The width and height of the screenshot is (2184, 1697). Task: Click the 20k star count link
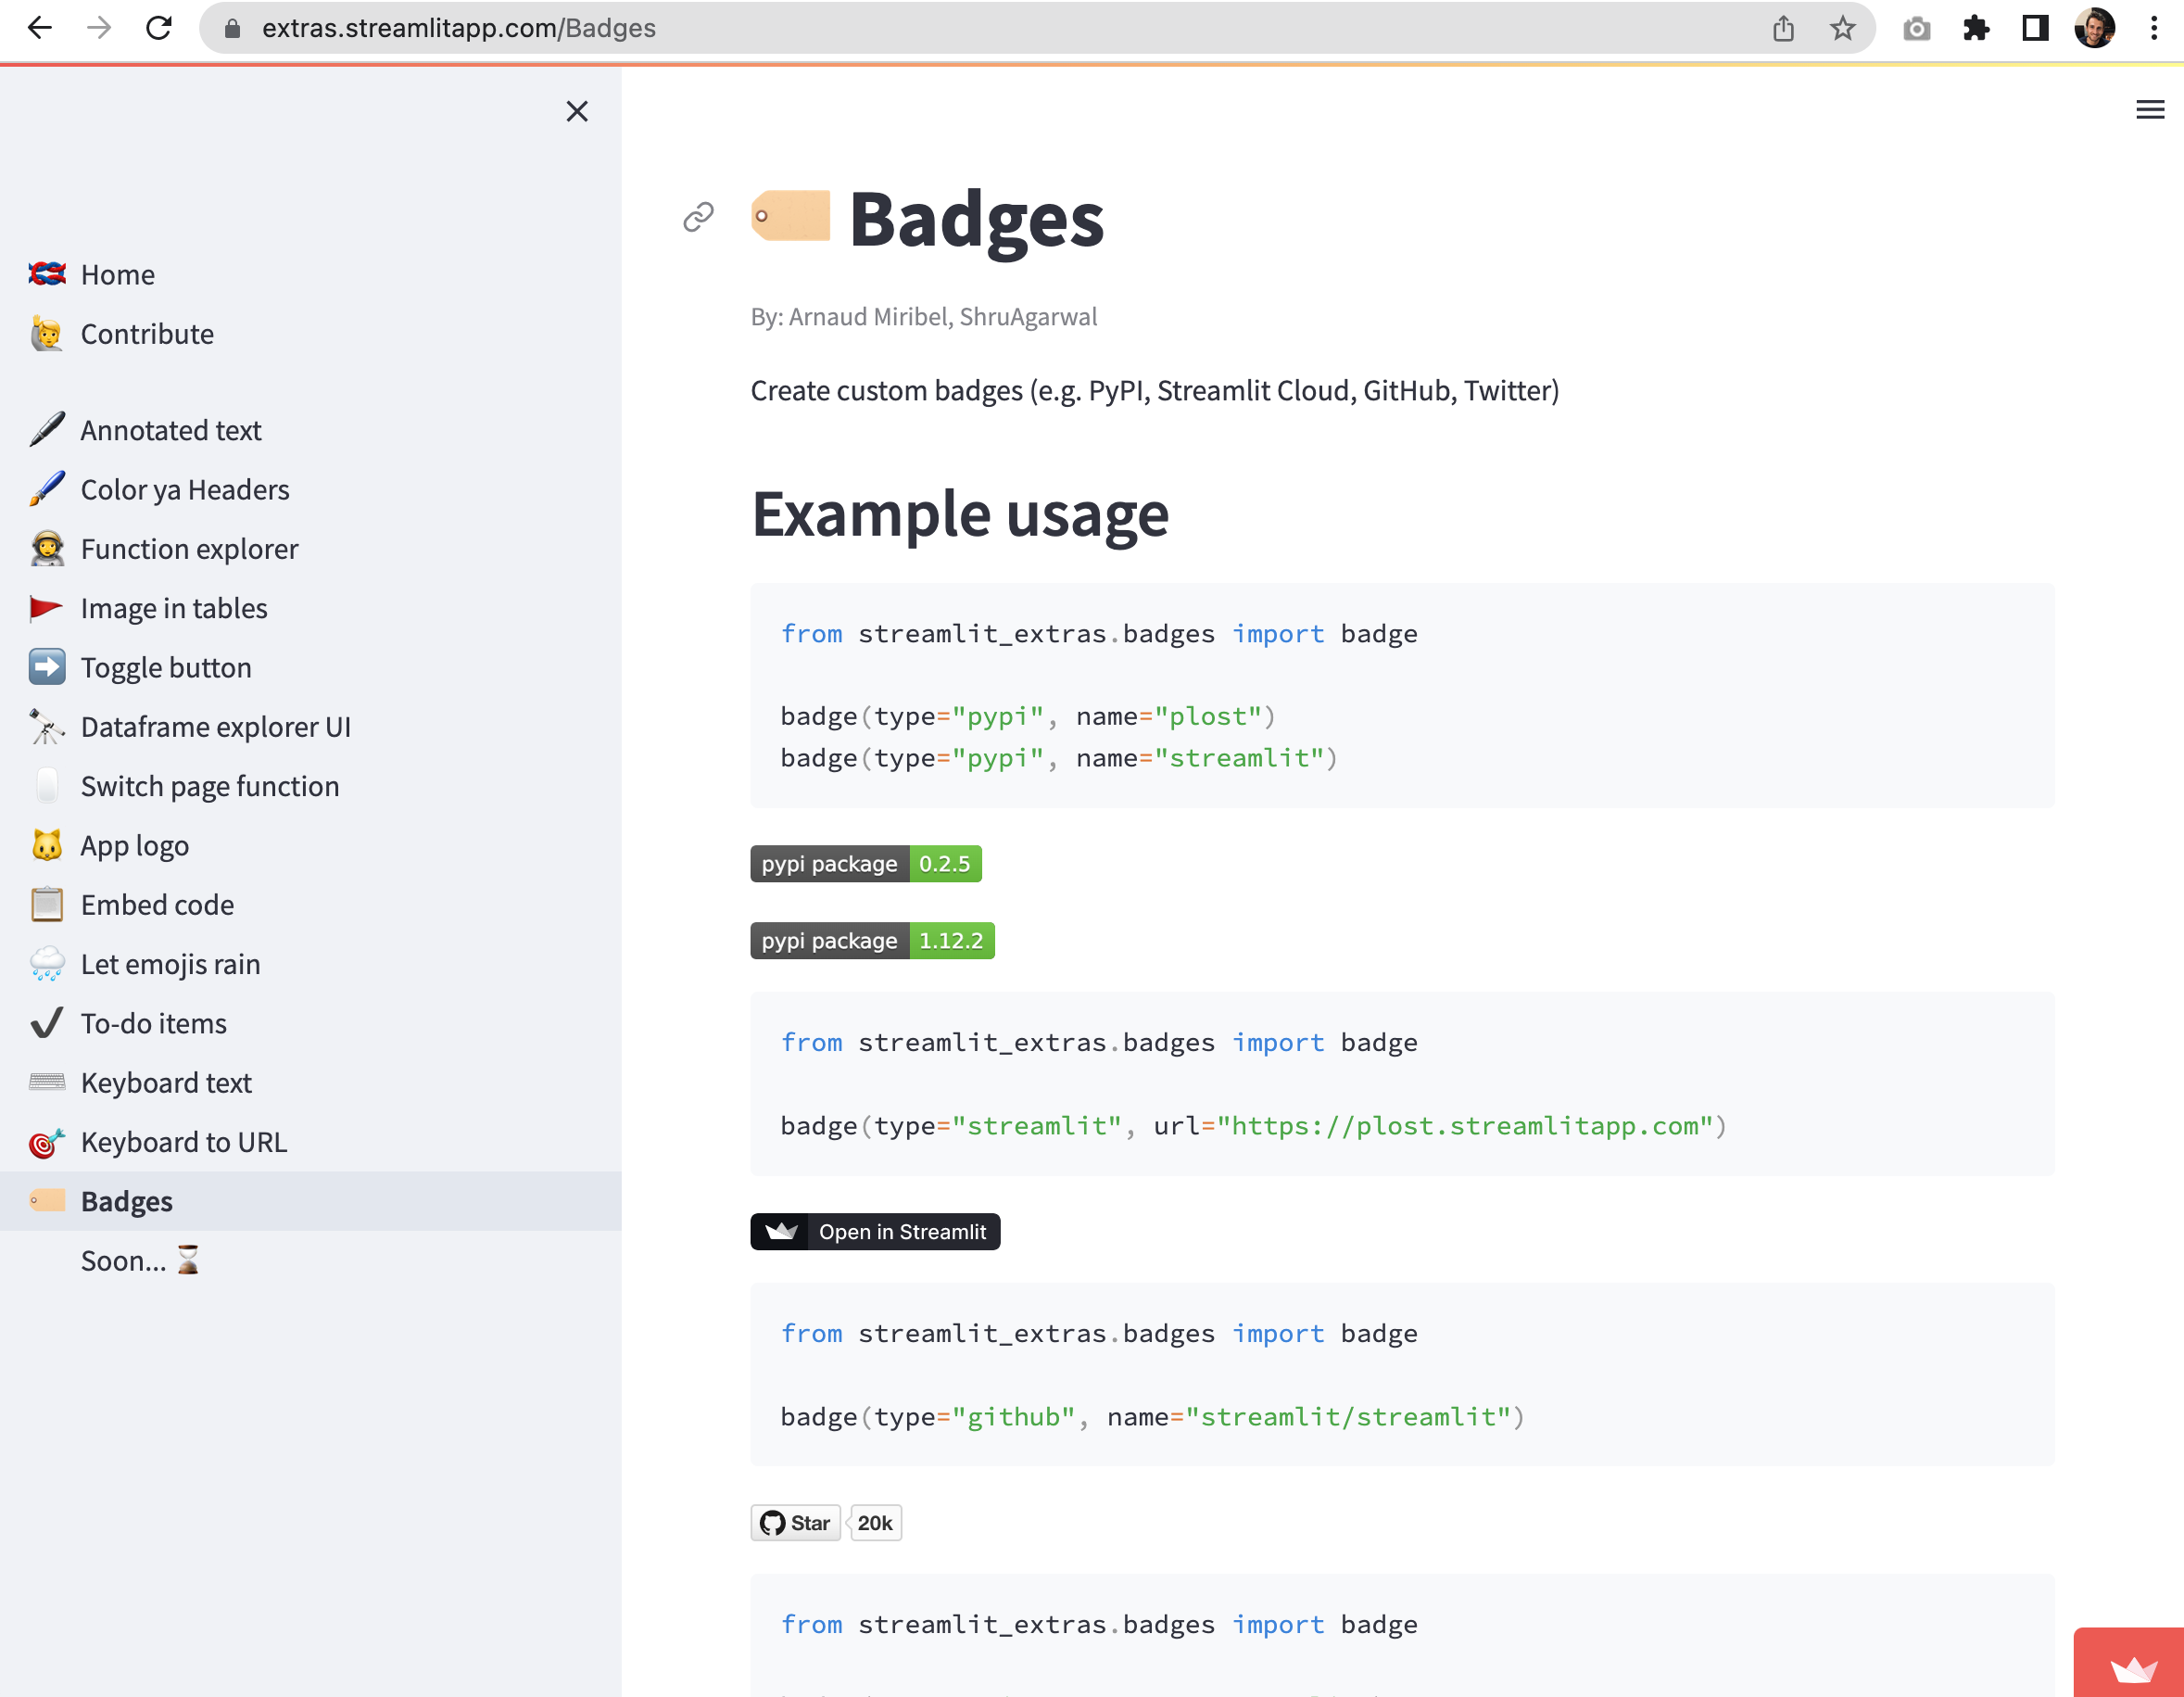point(875,1522)
